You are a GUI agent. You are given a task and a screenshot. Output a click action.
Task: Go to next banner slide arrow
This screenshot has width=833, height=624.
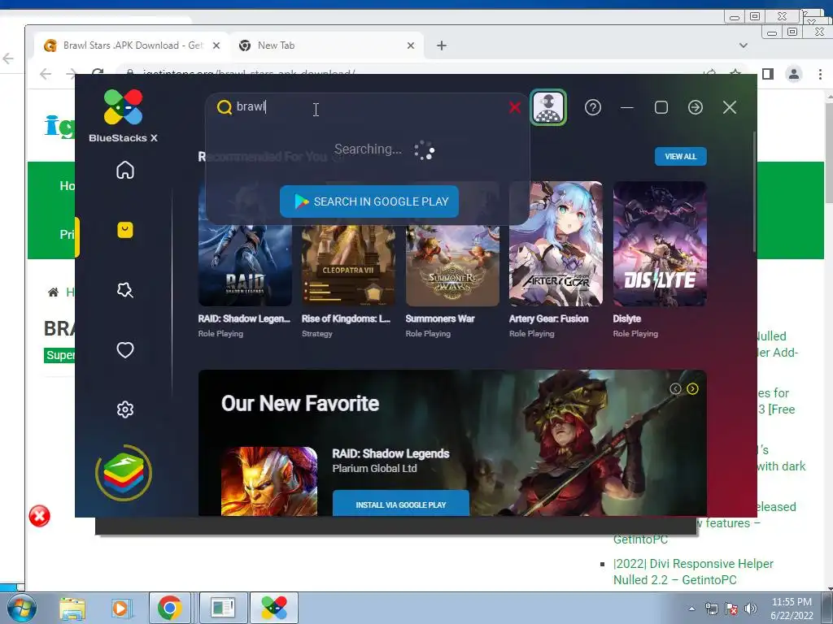[692, 388]
